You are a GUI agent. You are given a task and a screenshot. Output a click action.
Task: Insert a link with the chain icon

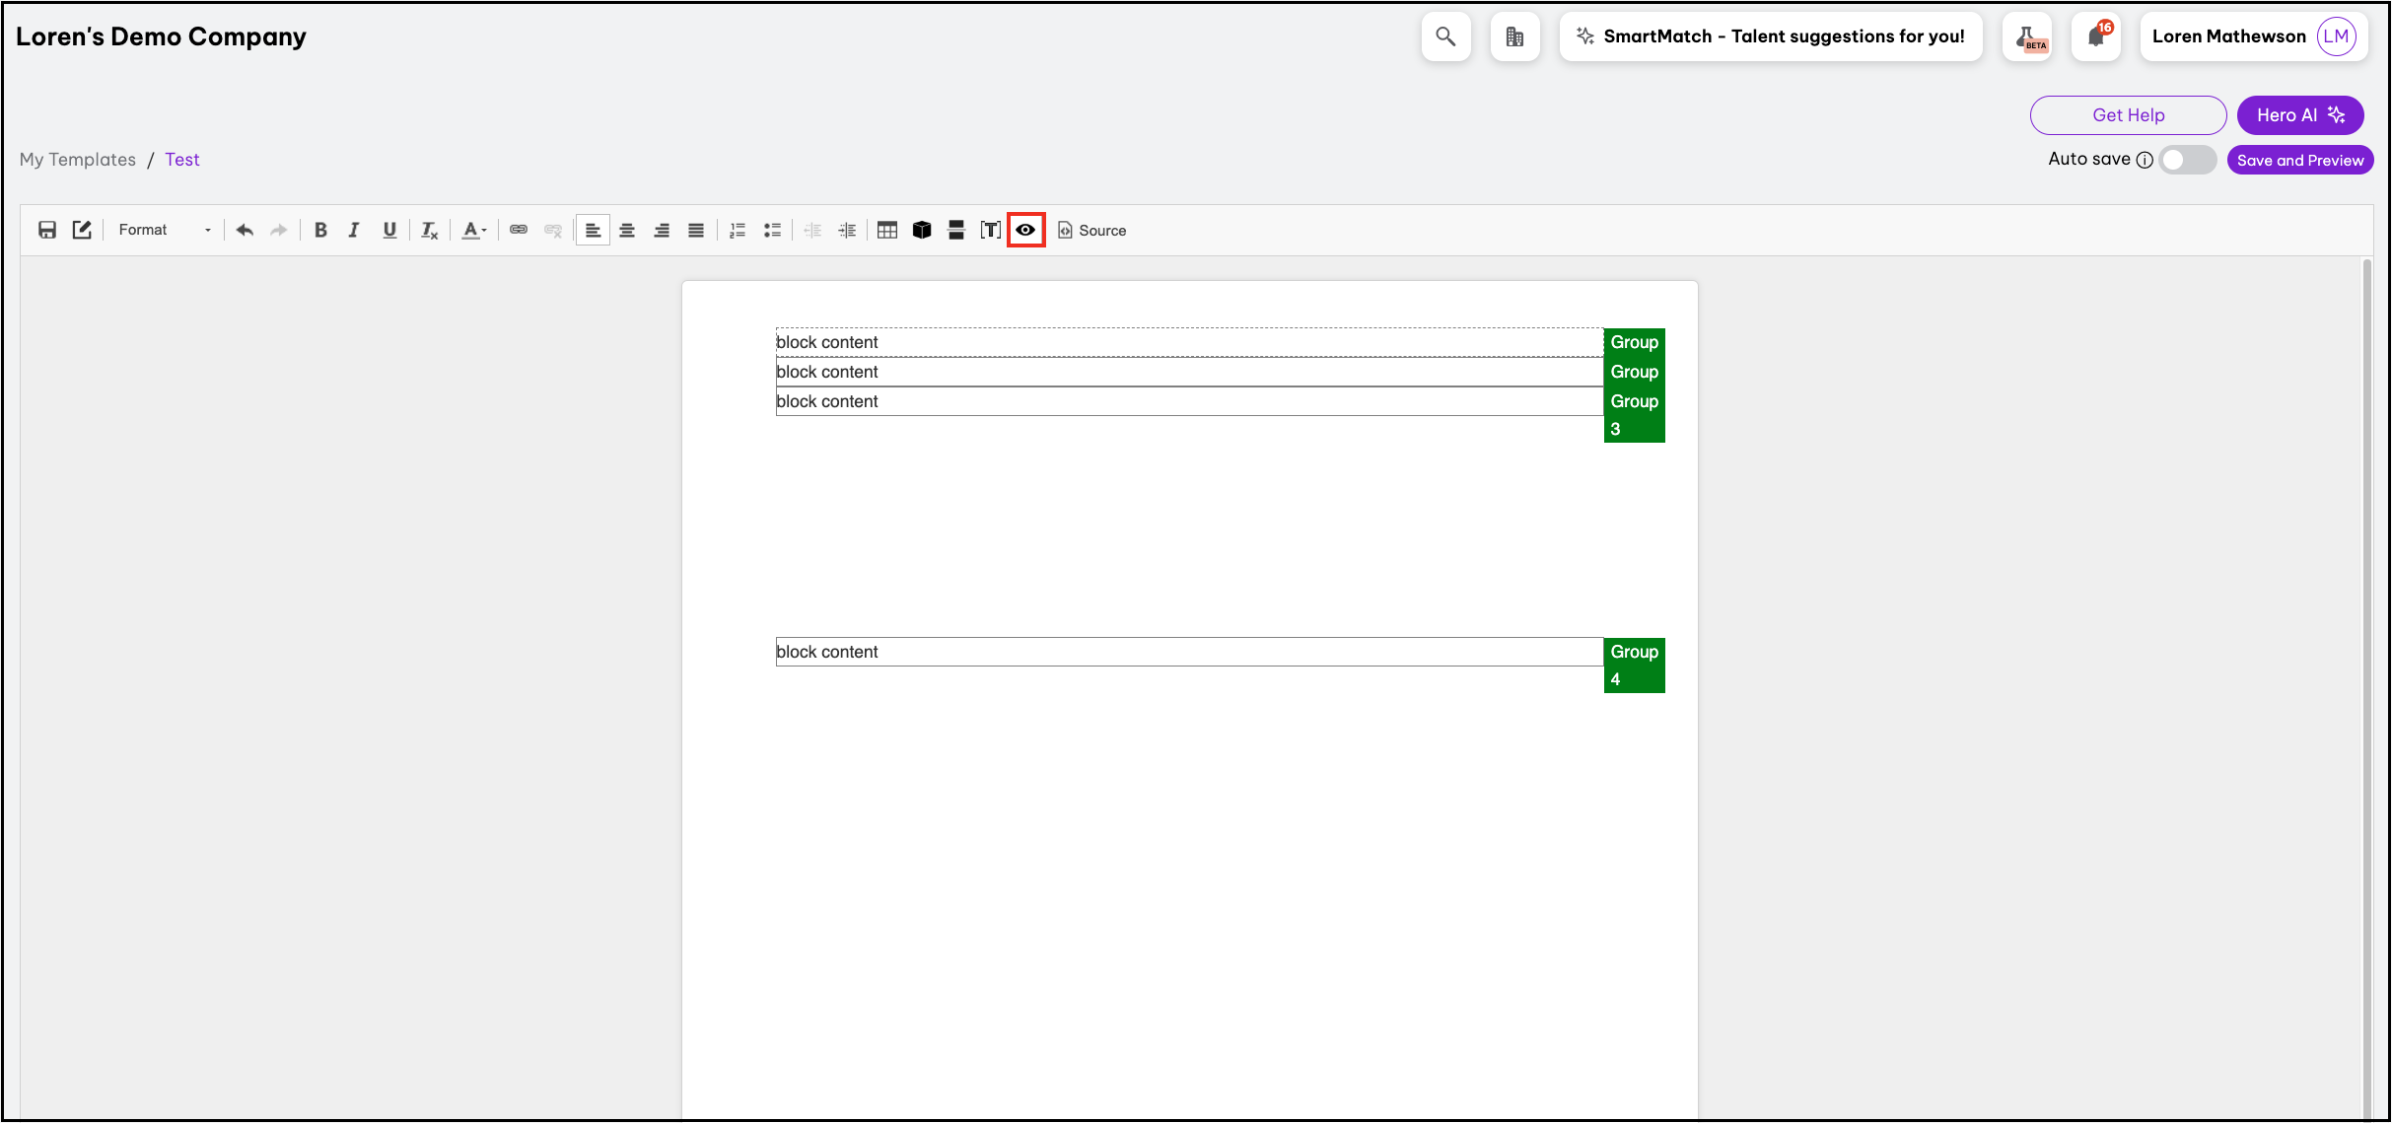(519, 230)
